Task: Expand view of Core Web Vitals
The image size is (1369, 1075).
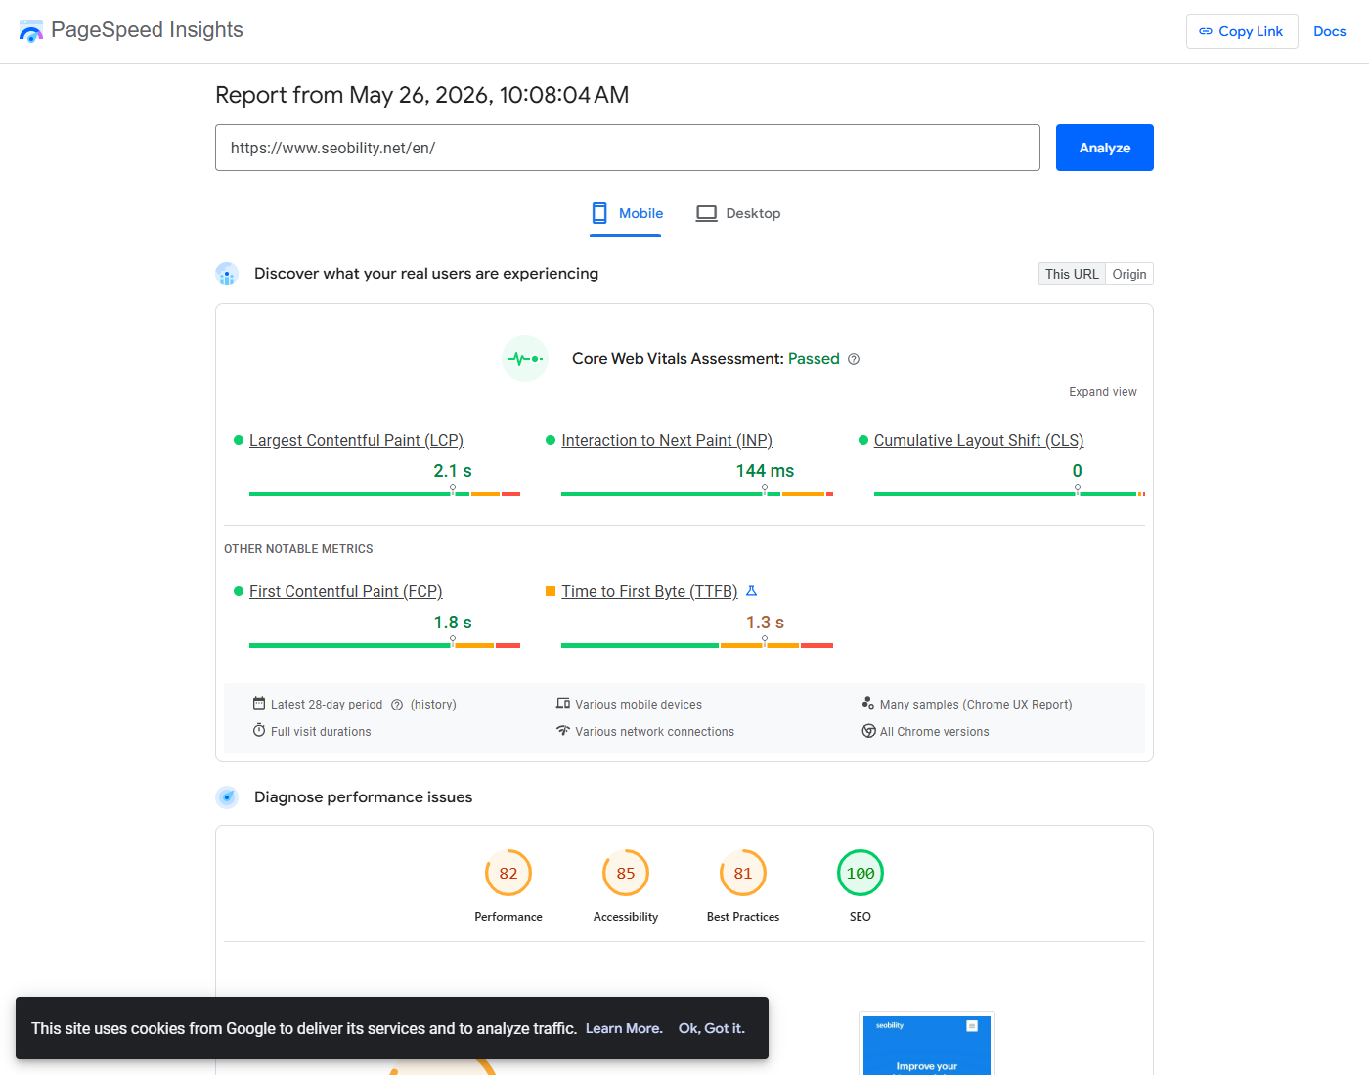Action: click(x=1103, y=392)
